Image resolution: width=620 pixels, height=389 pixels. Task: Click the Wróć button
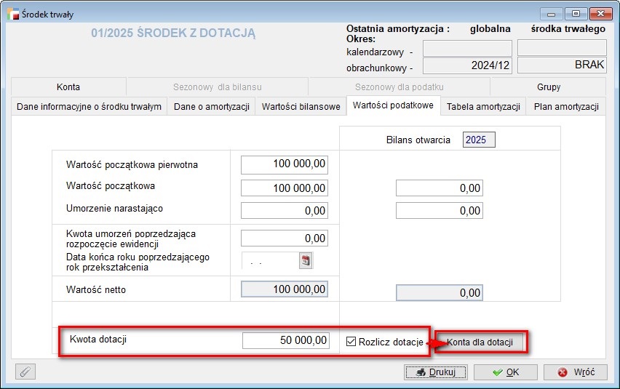(576, 372)
